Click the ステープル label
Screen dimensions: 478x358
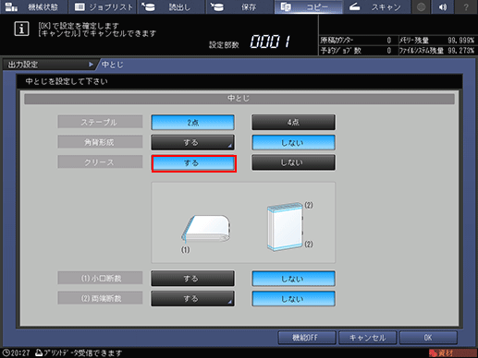click(x=100, y=122)
